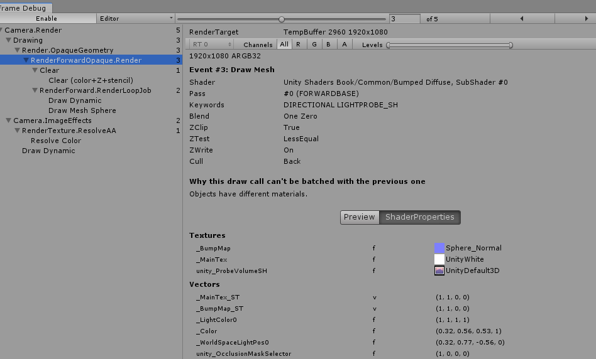Select Draw Dynamic under Camera.ImageEffects

(48, 151)
